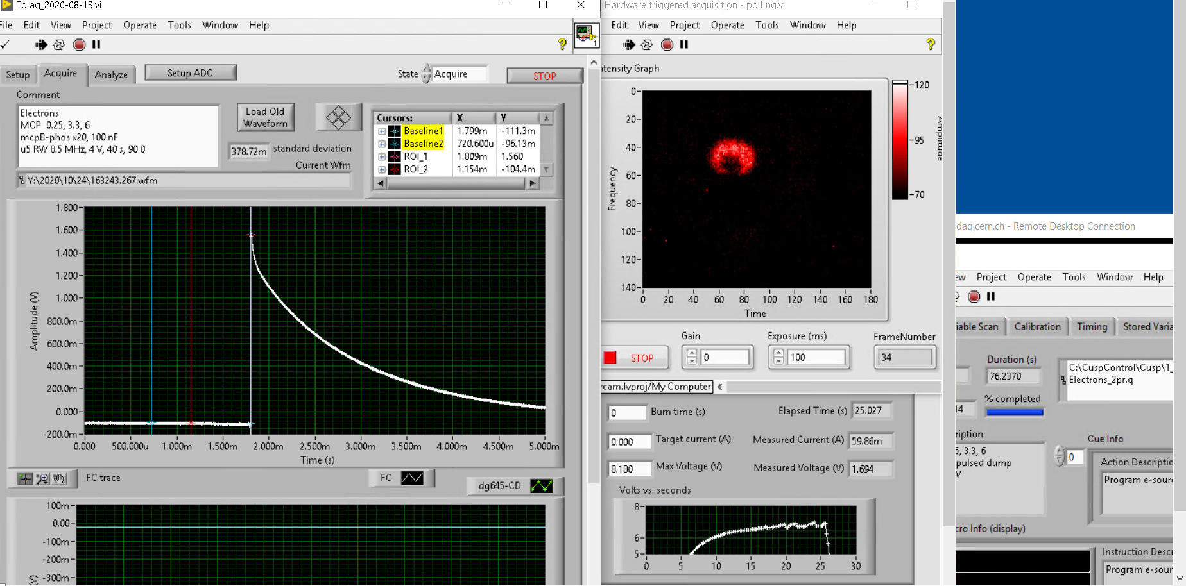The width and height of the screenshot is (1186, 586).
Task: Click the cursor mover diamond pad
Action: [x=338, y=118]
